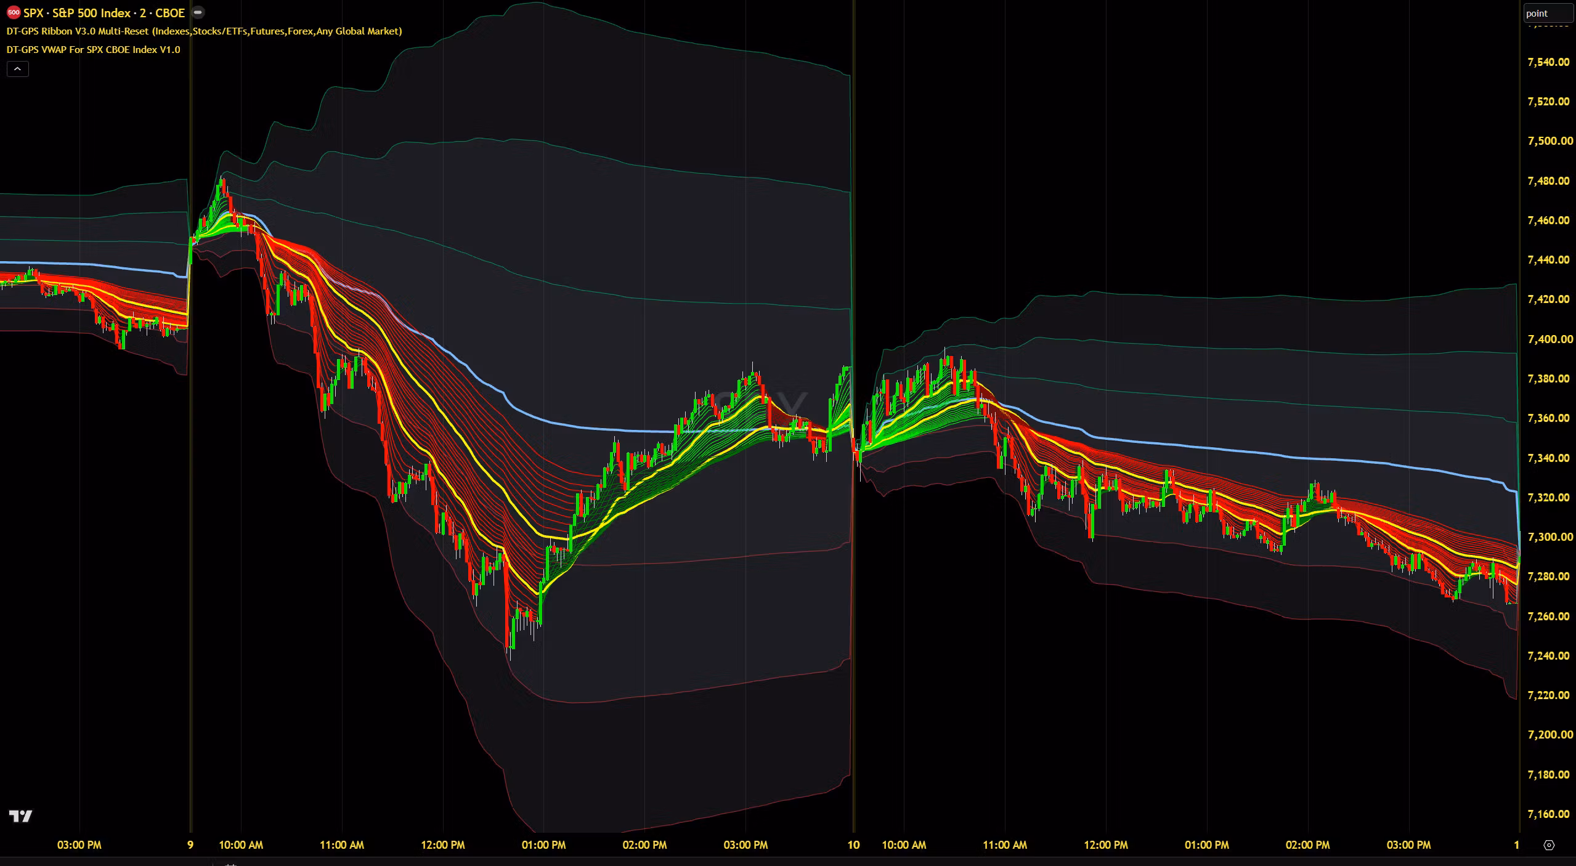The height and width of the screenshot is (866, 1576).
Task: Open the point price scale dropdown
Action: pos(1548,13)
